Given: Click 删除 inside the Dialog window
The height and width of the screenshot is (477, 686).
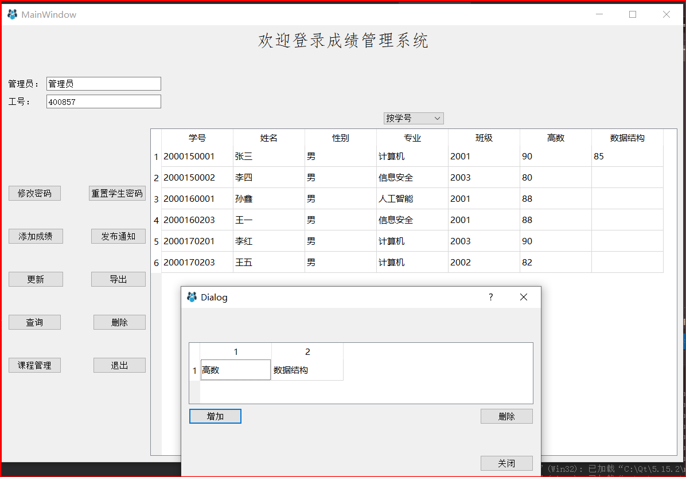Looking at the screenshot, I should [506, 416].
